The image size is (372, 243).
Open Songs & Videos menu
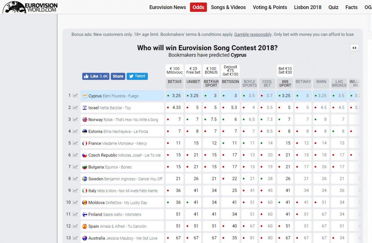pyautogui.click(x=228, y=7)
